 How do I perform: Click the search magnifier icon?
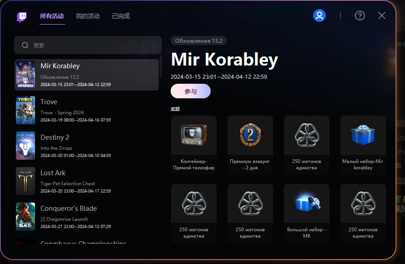25,45
